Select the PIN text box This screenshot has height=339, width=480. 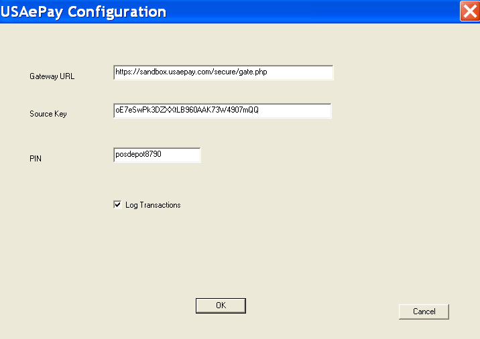pos(157,155)
